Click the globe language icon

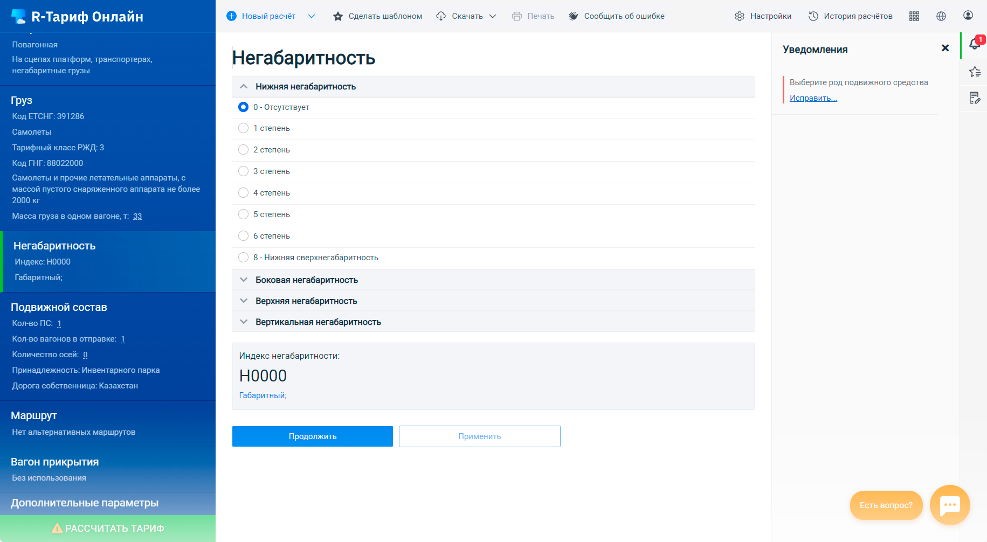tap(941, 16)
